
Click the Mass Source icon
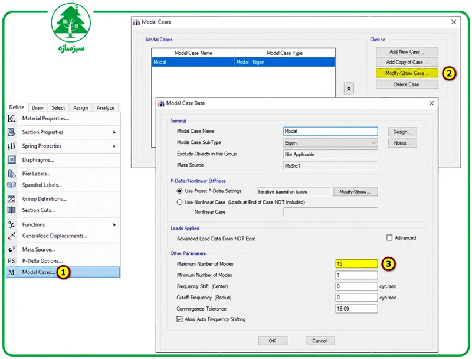click(11, 249)
